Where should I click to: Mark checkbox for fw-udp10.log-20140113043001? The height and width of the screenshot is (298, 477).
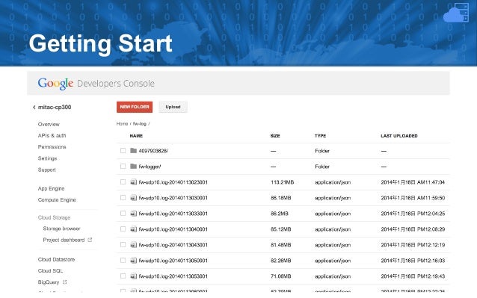point(123,244)
